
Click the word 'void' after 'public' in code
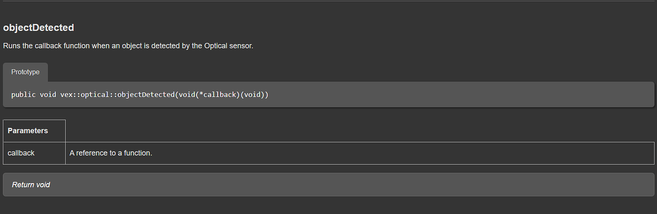[48, 95]
